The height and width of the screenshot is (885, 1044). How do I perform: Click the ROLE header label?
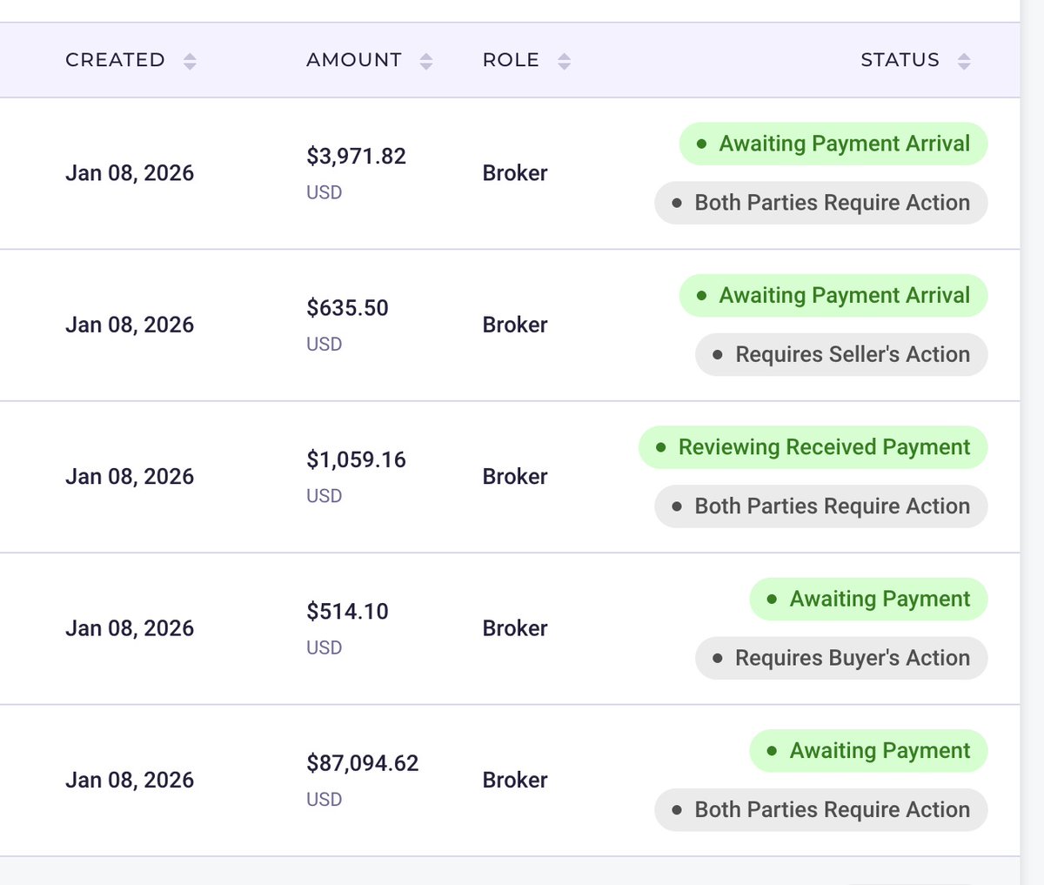(511, 60)
